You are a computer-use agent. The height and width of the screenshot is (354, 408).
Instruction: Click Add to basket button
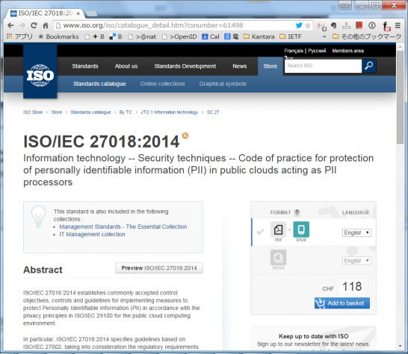point(342,303)
